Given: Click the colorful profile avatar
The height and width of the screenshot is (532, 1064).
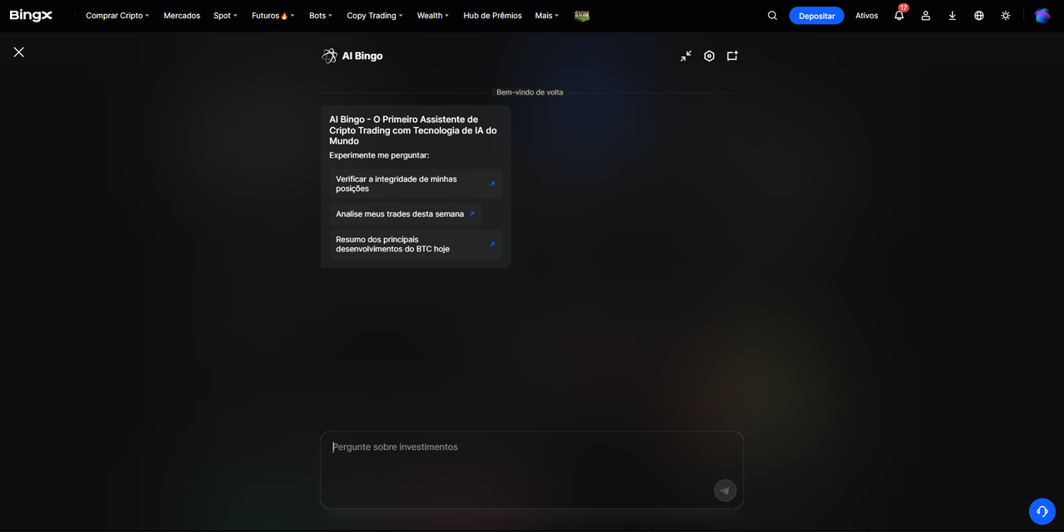Looking at the screenshot, I should (x=1042, y=16).
